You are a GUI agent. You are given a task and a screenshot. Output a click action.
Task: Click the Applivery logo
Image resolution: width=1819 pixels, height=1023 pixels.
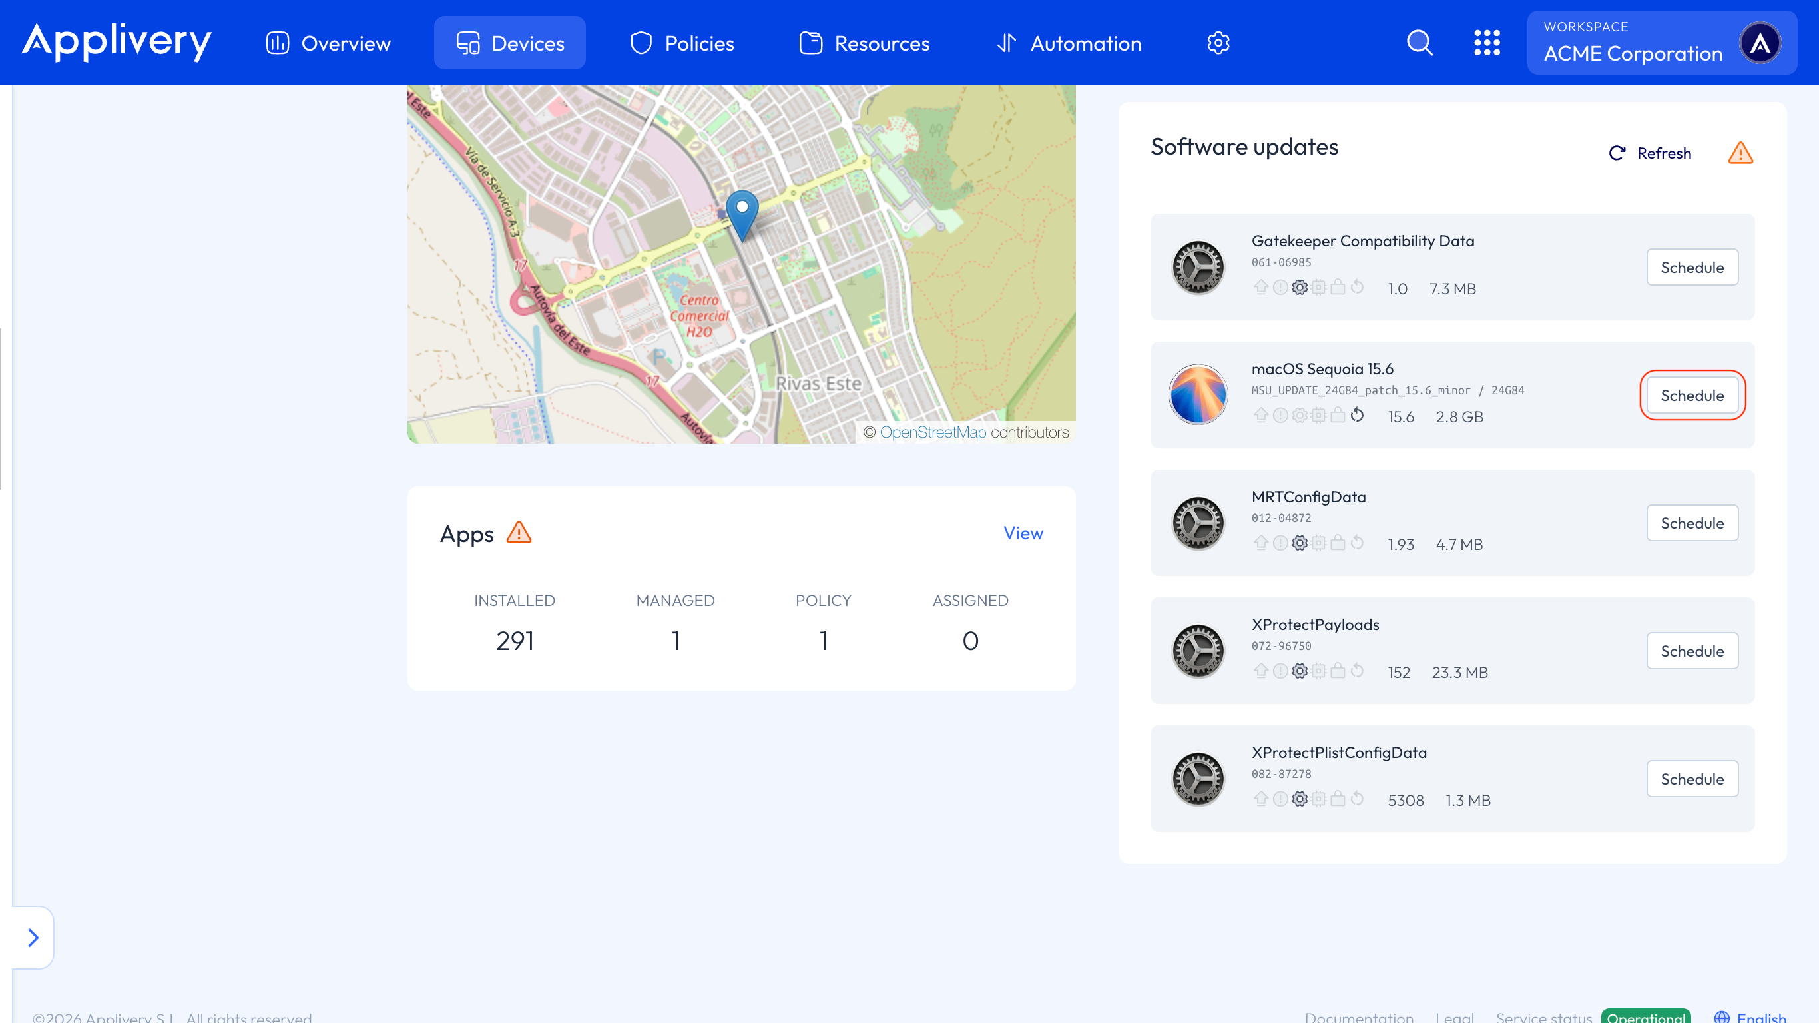click(117, 42)
